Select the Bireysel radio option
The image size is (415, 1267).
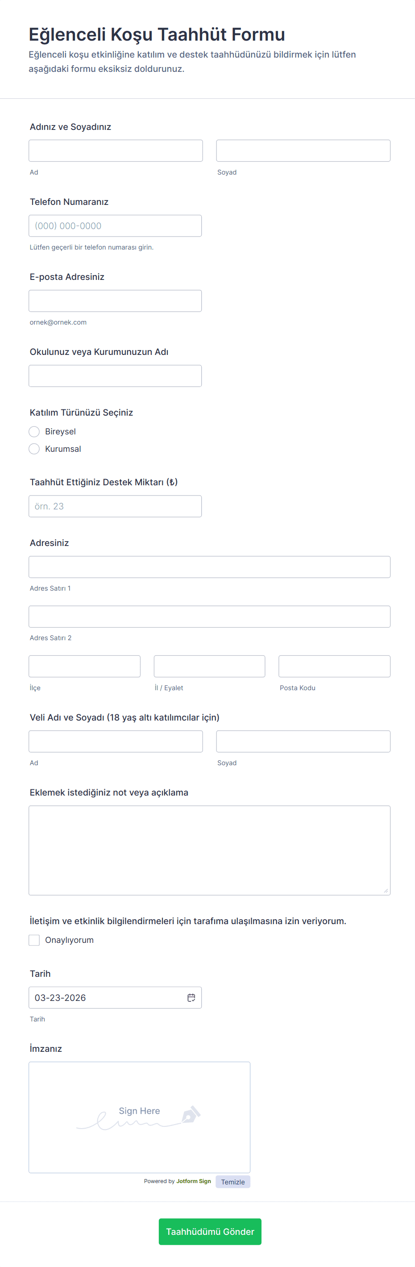coord(34,431)
